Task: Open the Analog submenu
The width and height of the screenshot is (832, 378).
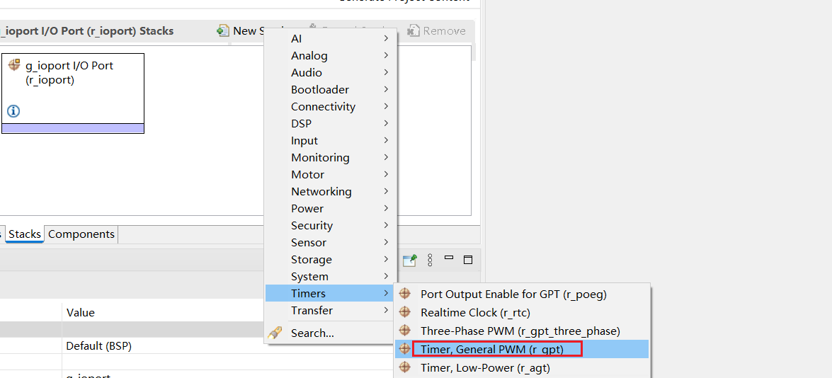Action: pyautogui.click(x=331, y=56)
